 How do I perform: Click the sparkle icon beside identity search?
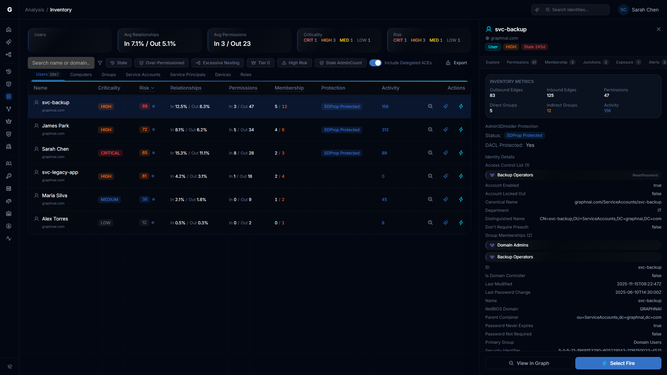pos(537,10)
